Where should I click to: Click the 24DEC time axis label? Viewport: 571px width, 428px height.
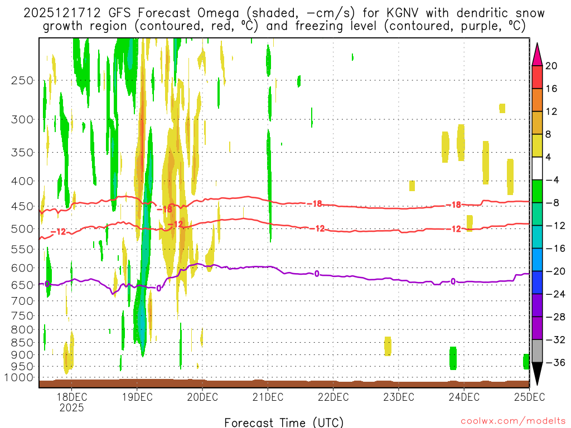tap(464, 397)
